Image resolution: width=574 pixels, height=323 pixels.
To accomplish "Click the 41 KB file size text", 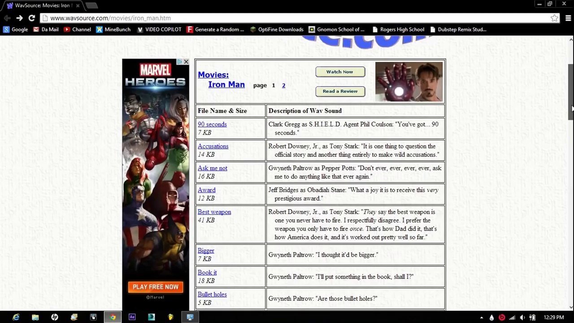I will [206, 220].
